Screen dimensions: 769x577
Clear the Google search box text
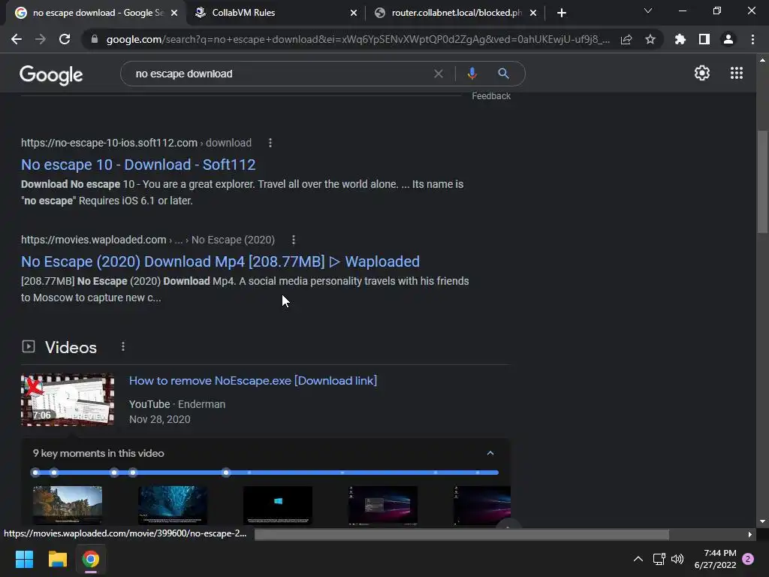tap(439, 74)
